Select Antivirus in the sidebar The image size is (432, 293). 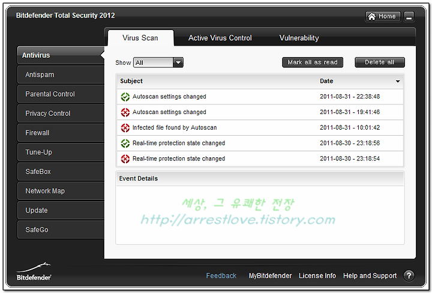pos(61,55)
